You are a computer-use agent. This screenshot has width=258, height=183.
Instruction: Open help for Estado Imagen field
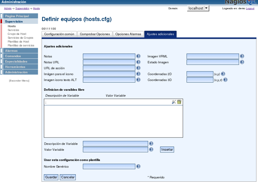[x=242, y=62]
